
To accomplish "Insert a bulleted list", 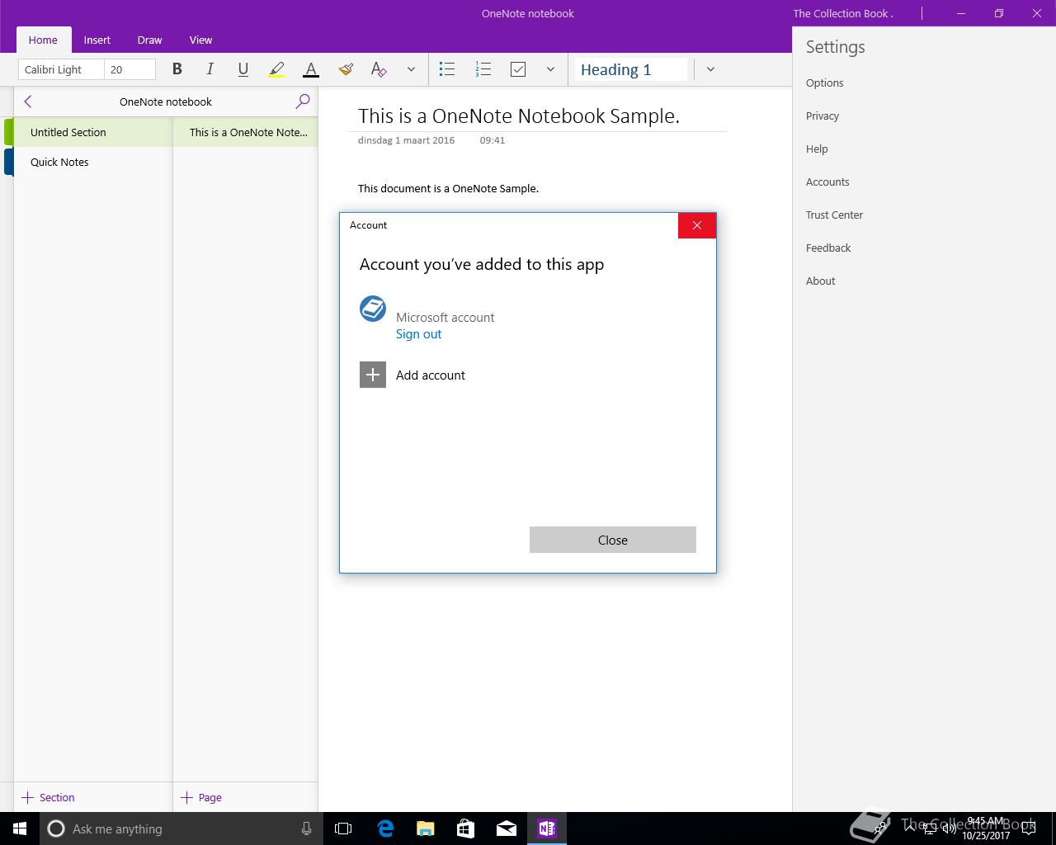I will 447,69.
